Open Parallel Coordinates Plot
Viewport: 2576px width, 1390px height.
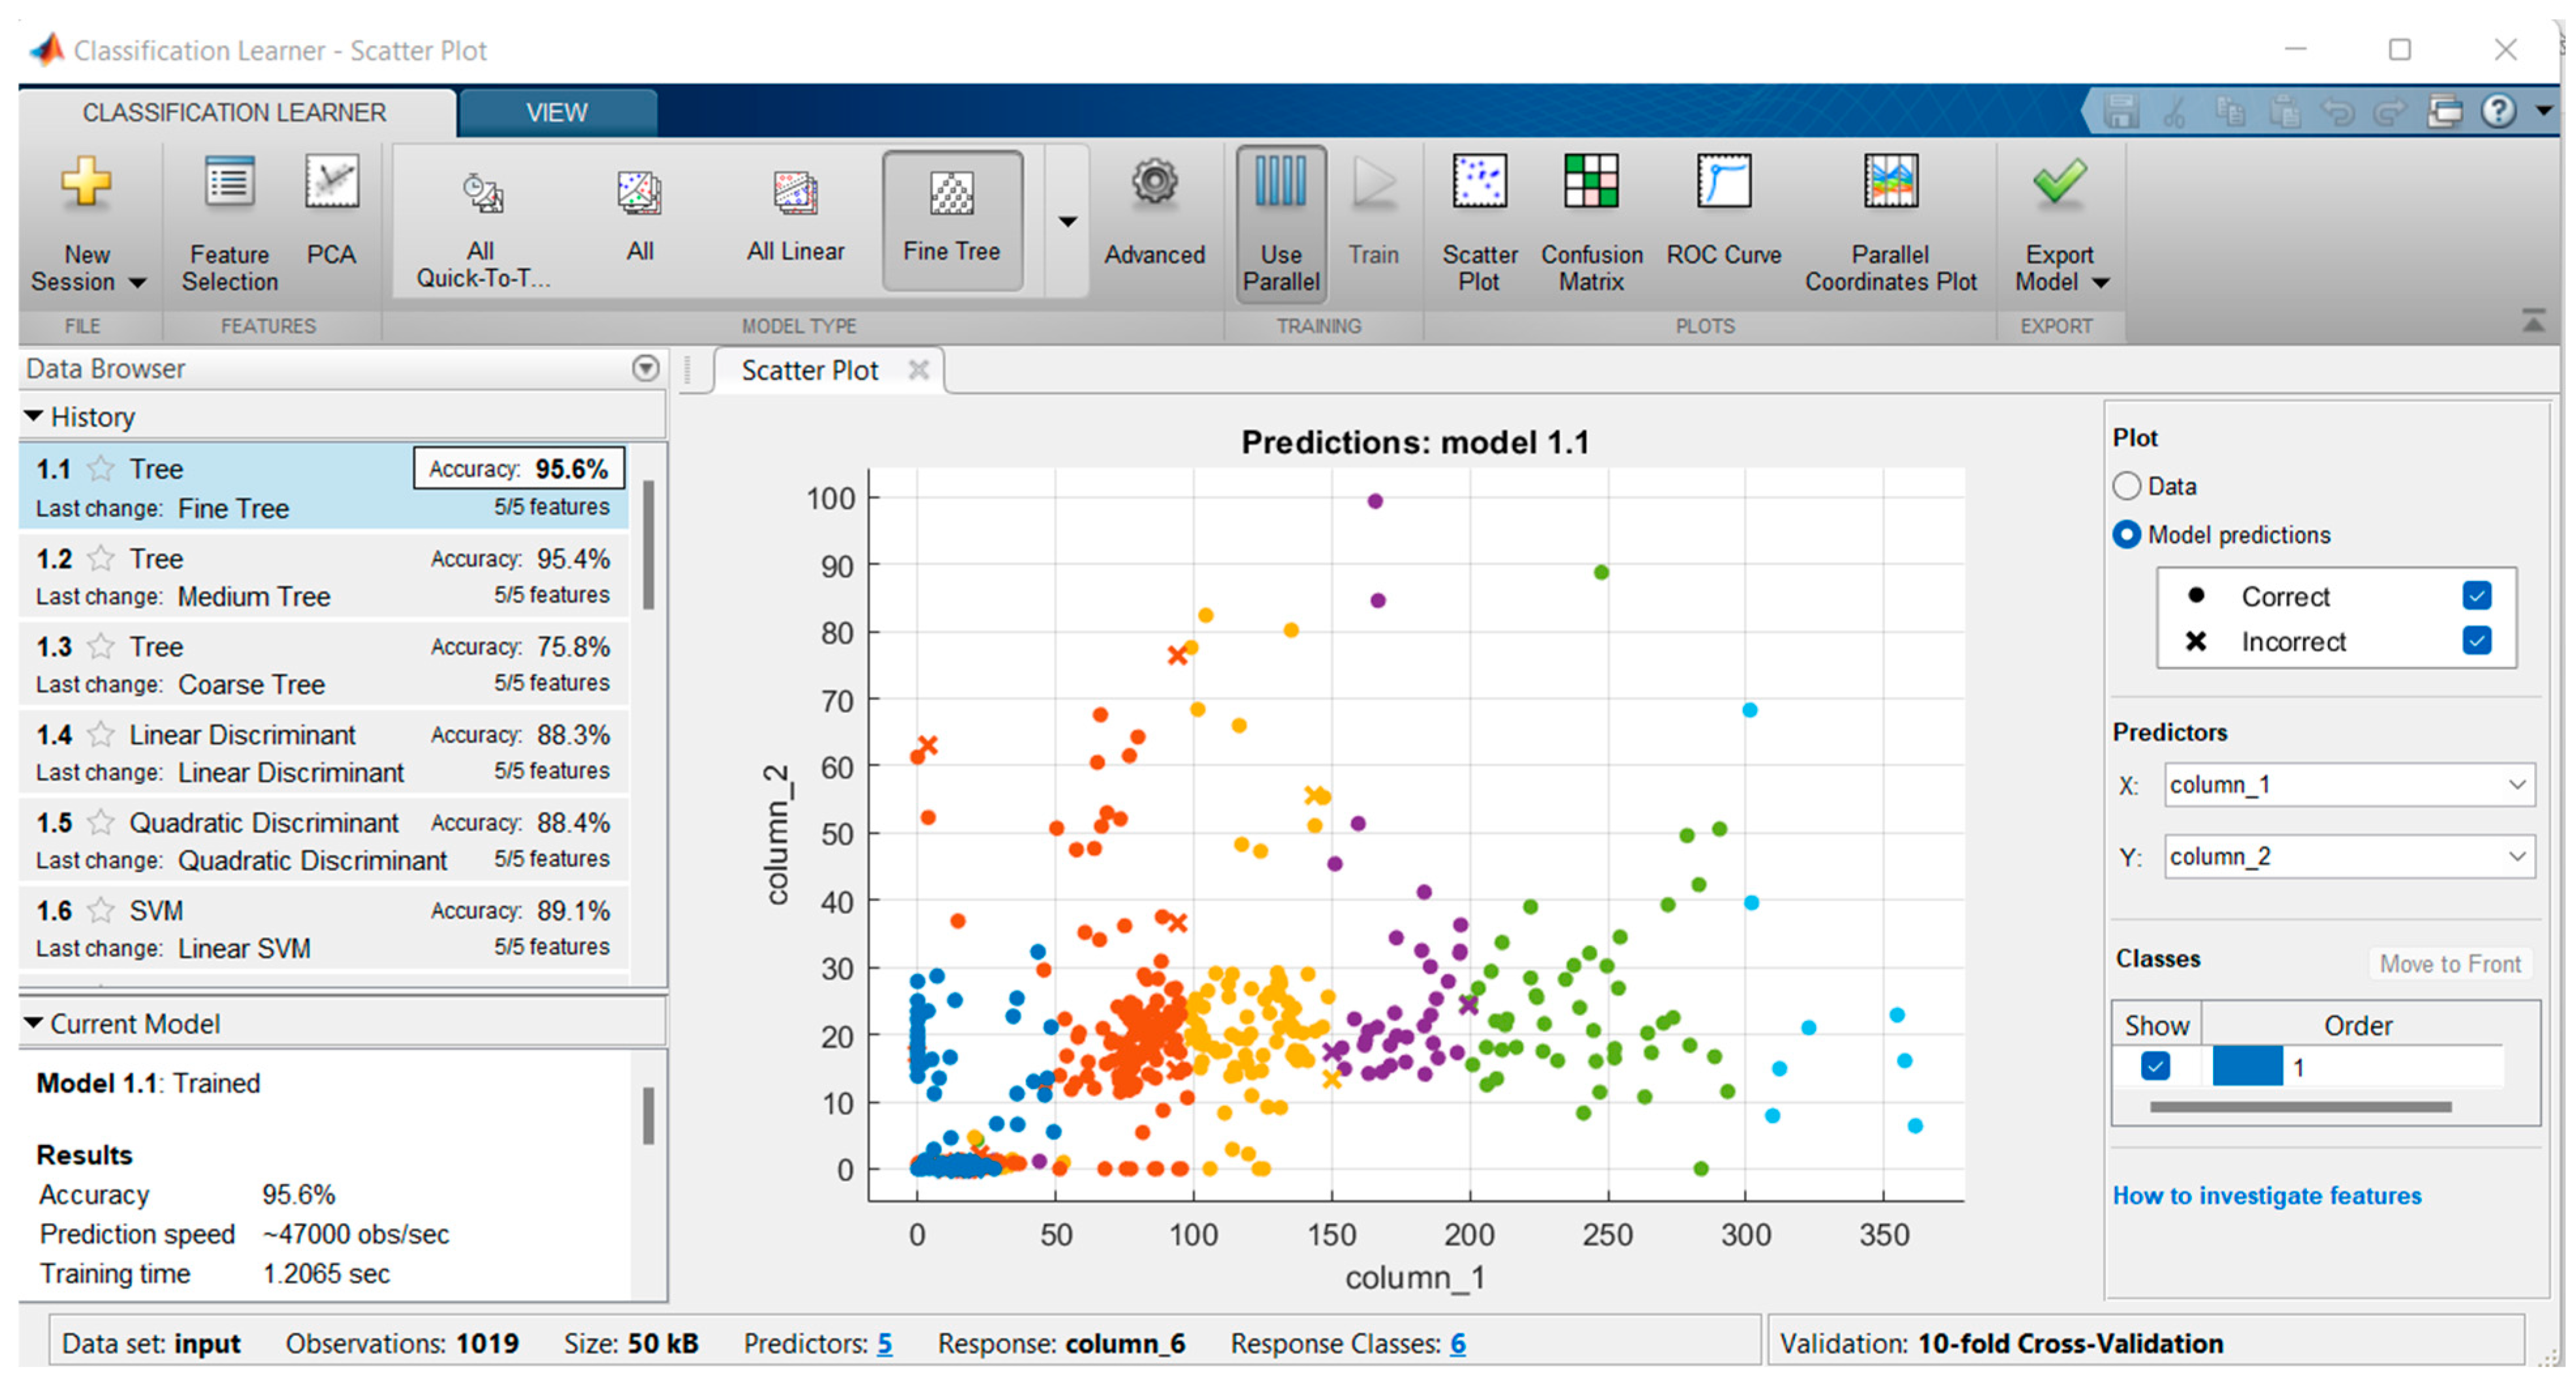1890,222
